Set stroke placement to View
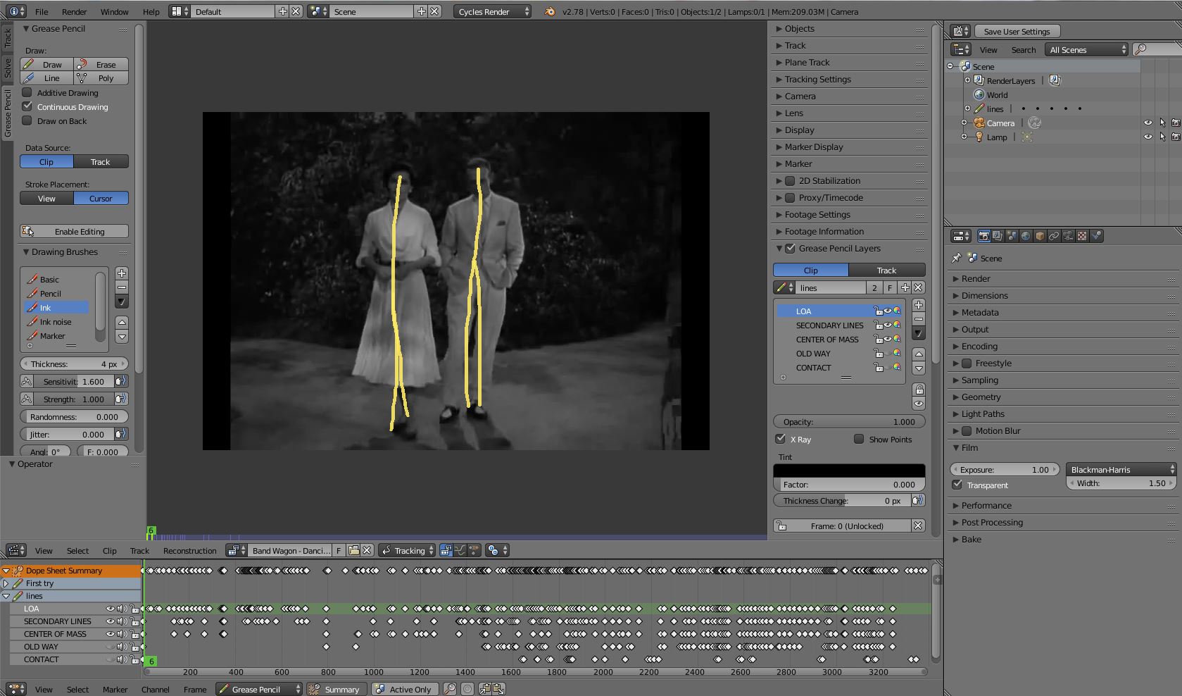 pyautogui.click(x=46, y=199)
